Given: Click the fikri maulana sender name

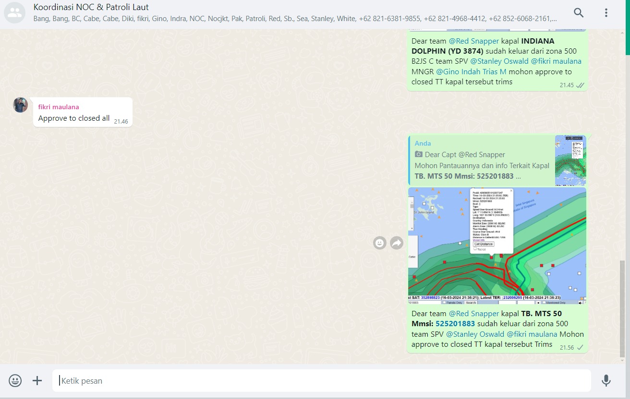Looking at the screenshot, I should click(x=59, y=107).
